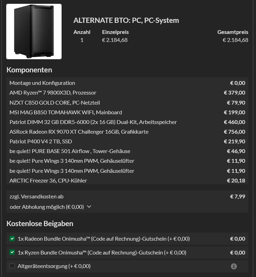Click the Patriot DIMM 32 GB DDR5-6000 entry

pos(93,122)
